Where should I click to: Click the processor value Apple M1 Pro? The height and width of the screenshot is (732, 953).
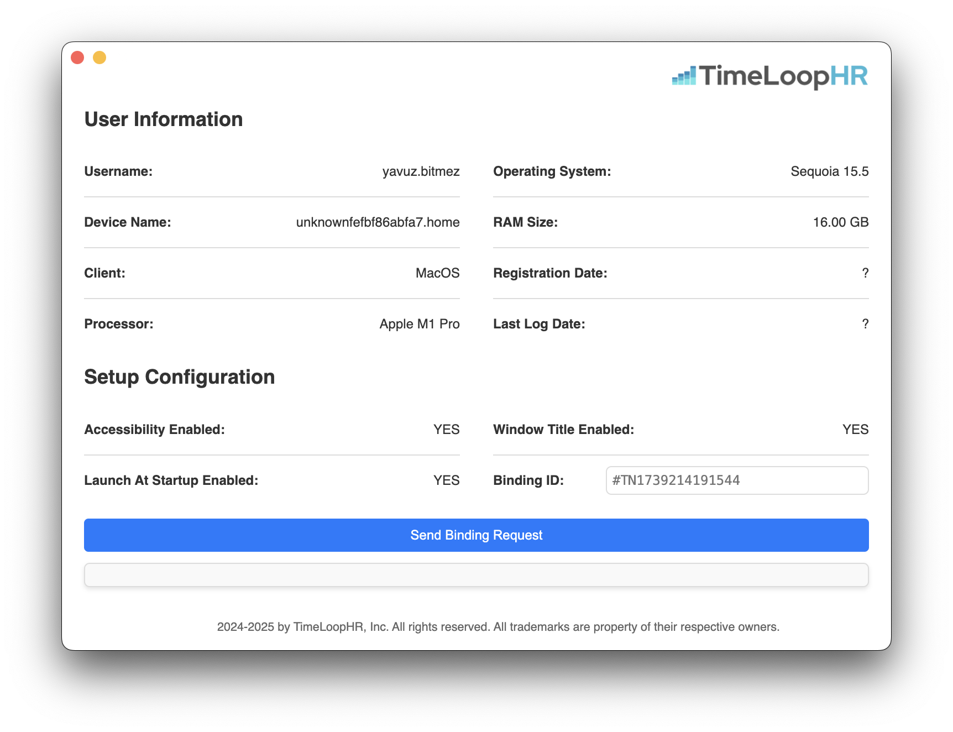[x=418, y=323]
